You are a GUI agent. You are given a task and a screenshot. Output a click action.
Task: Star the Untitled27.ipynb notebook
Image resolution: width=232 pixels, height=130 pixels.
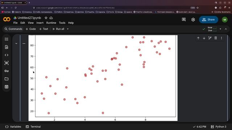46,18
